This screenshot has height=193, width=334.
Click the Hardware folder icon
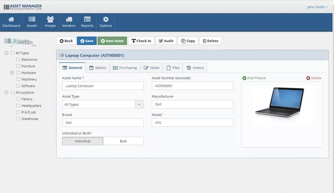click(18, 73)
